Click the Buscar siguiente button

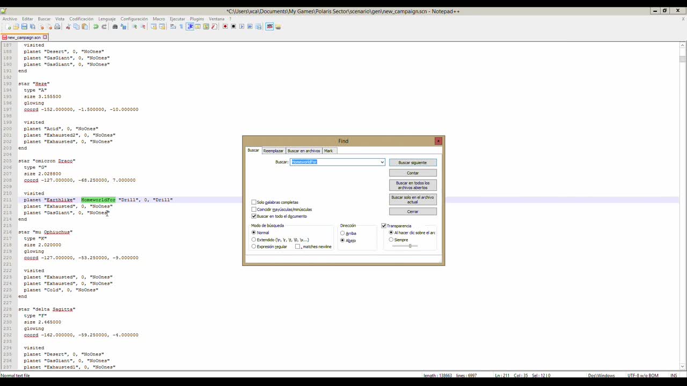tap(413, 162)
